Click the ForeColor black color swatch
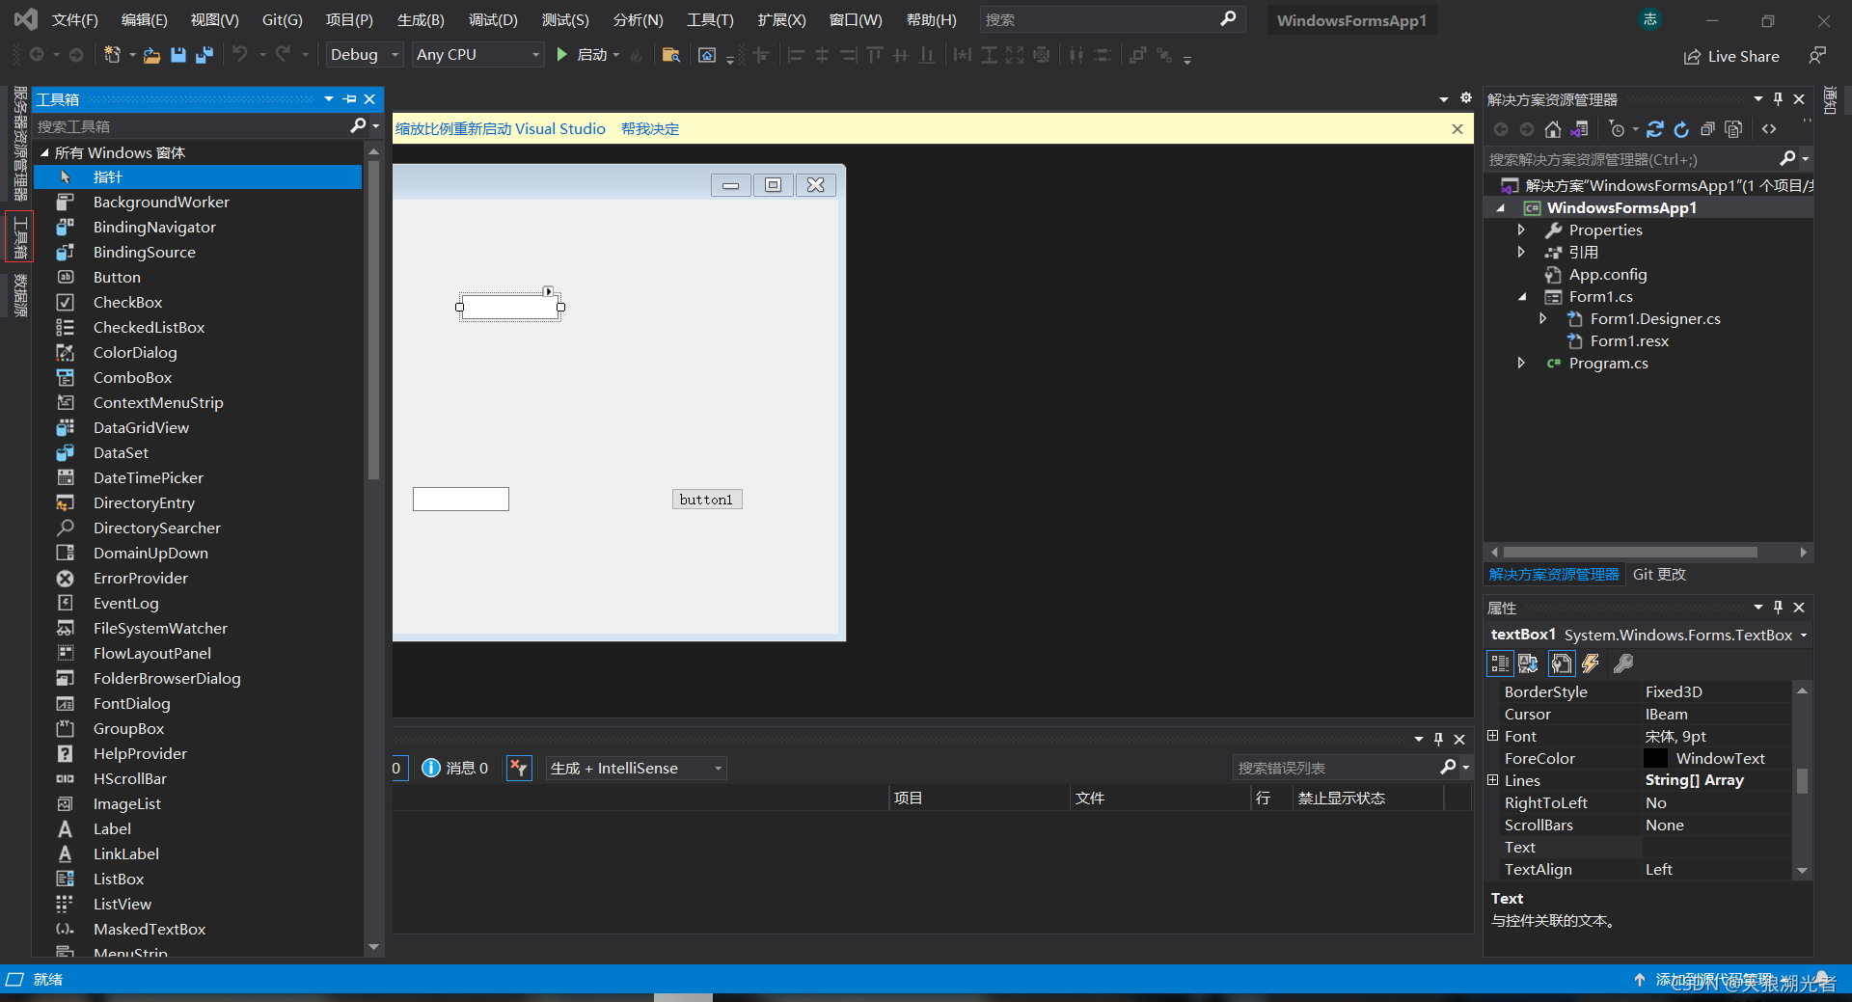Screen dimensions: 1852x1002 pyautogui.click(x=1656, y=758)
